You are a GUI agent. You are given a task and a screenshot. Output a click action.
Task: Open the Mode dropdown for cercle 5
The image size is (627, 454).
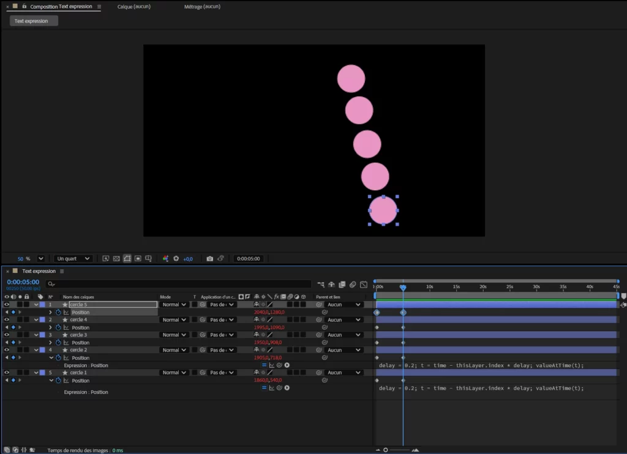pyautogui.click(x=174, y=305)
